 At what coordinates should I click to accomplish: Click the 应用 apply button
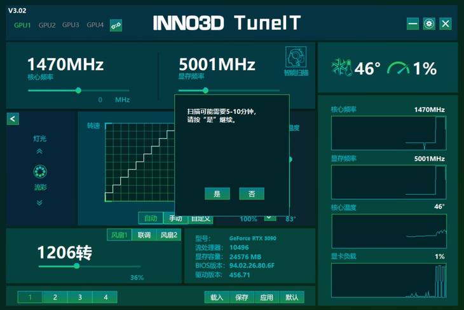pyautogui.click(x=267, y=297)
